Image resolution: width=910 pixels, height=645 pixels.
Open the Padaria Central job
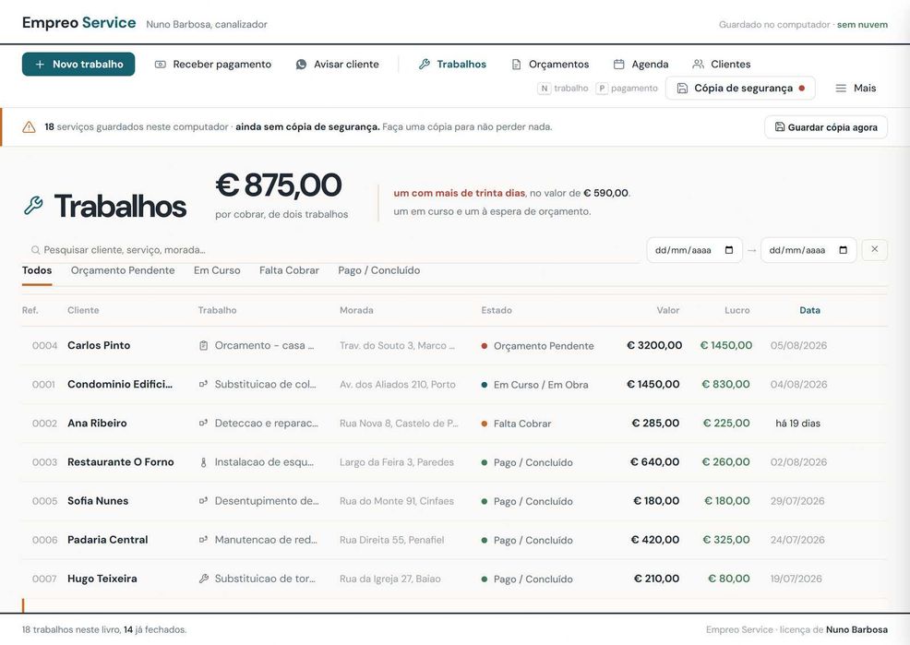(x=454, y=540)
